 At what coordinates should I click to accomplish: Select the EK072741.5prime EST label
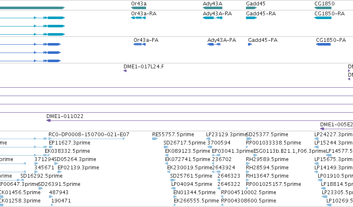click(187, 159)
